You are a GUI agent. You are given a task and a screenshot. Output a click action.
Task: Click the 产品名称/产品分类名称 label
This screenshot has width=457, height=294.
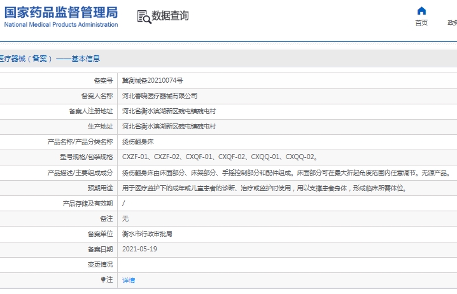pyautogui.click(x=80, y=142)
